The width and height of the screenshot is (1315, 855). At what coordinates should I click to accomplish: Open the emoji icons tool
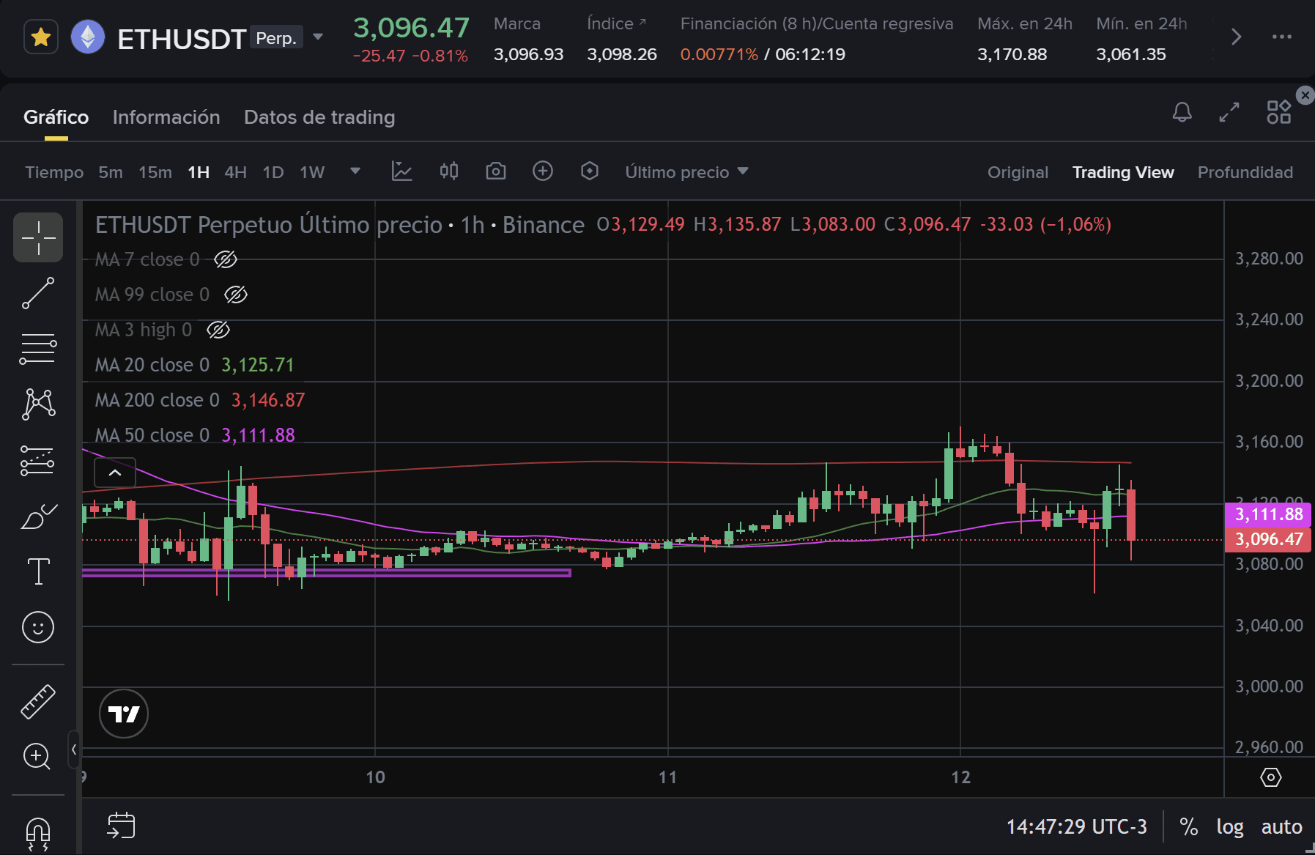point(38,627)
